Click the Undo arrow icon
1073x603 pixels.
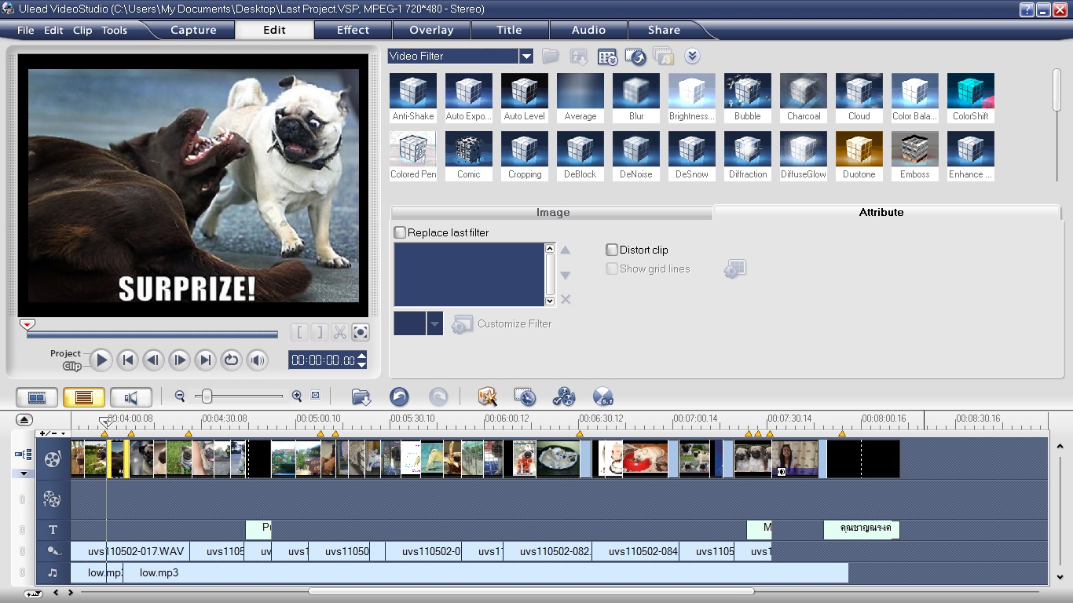coord(399,397)
